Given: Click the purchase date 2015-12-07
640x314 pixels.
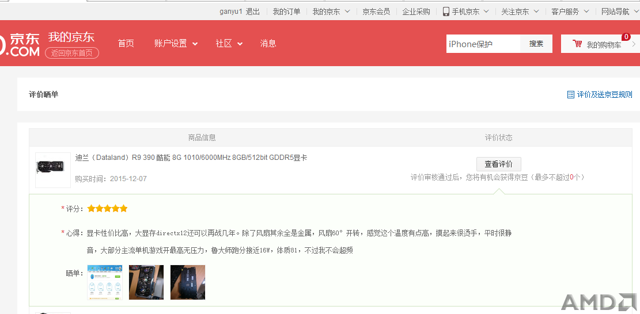Looking at the screenshot, I should point(128,179).
